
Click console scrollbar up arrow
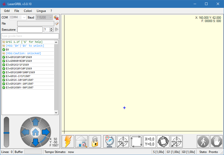click(x=56, y=42)
